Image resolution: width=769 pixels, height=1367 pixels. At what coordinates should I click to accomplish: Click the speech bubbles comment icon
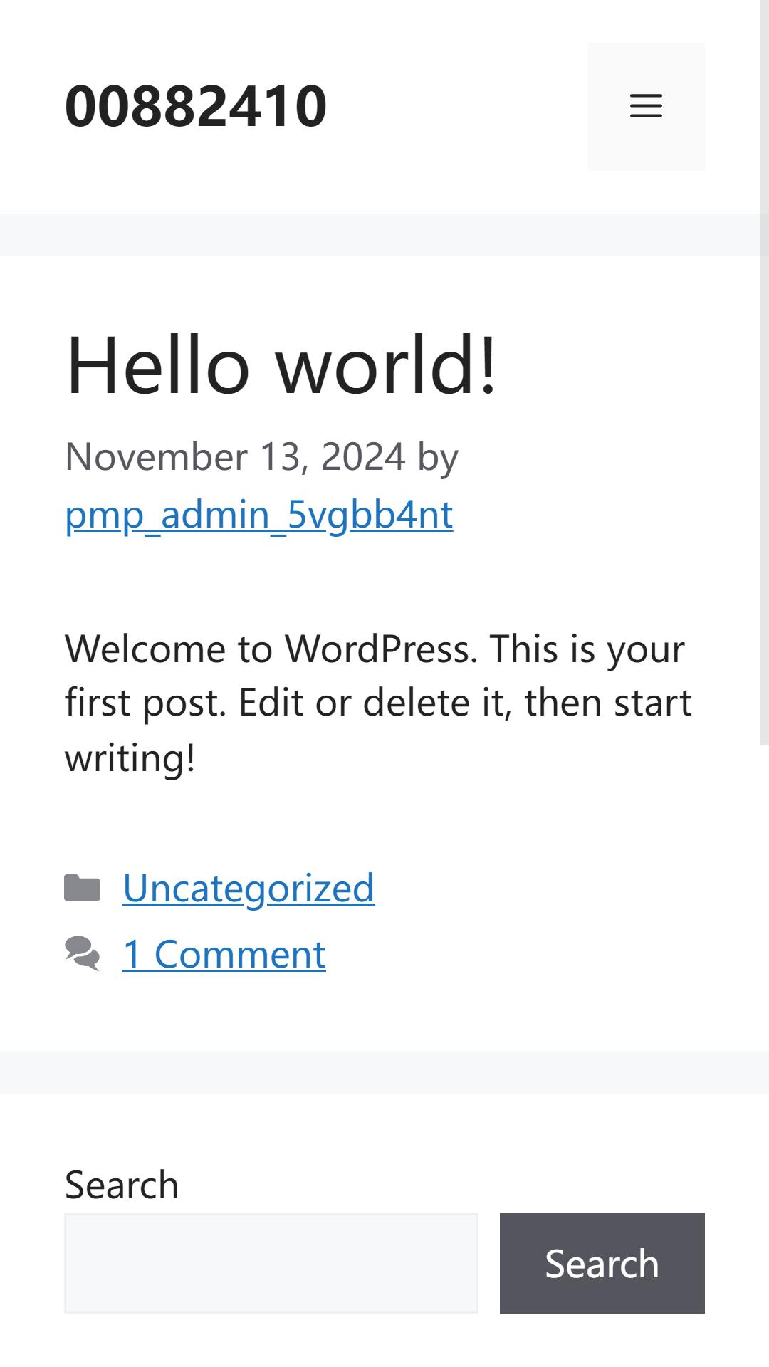(83, 953)
